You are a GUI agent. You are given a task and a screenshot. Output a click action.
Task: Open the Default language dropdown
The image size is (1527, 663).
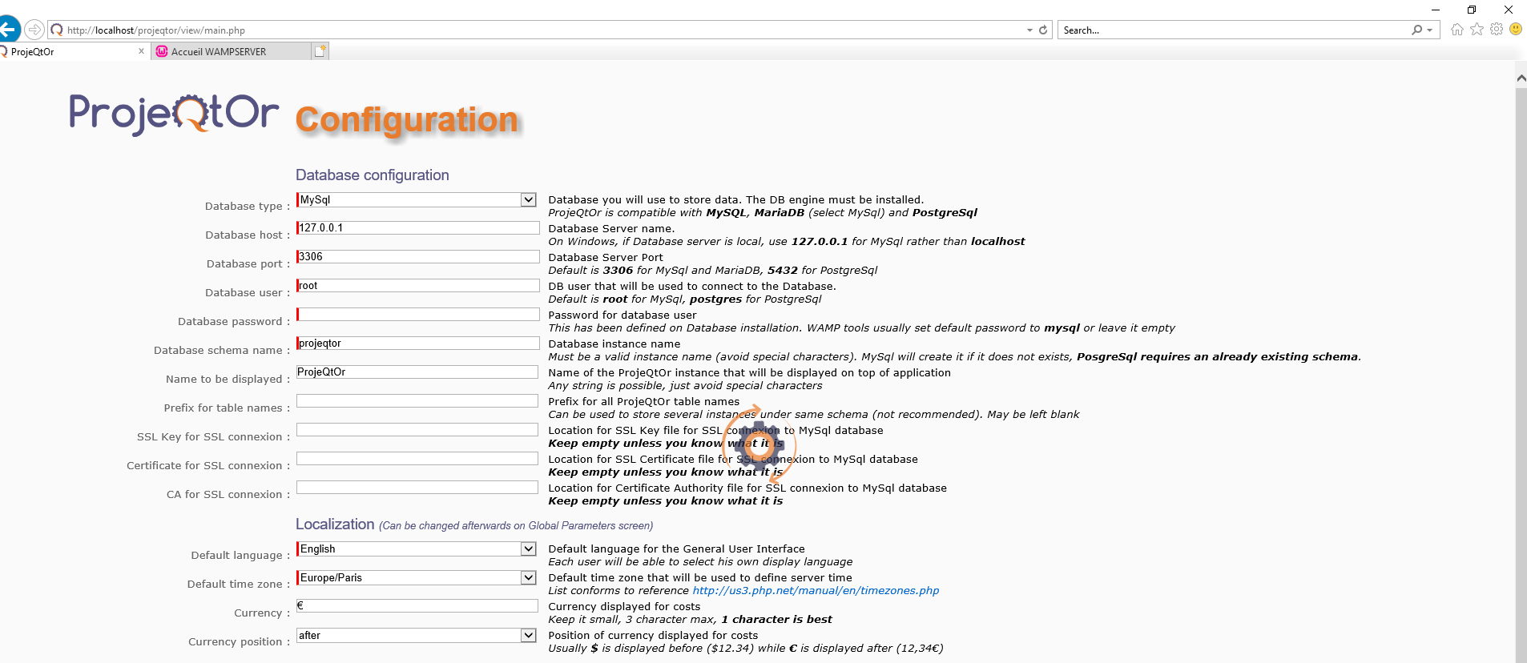click(x=528, y=549)
